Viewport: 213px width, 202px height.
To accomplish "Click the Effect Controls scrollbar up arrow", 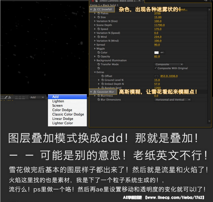I will point(209,10).
